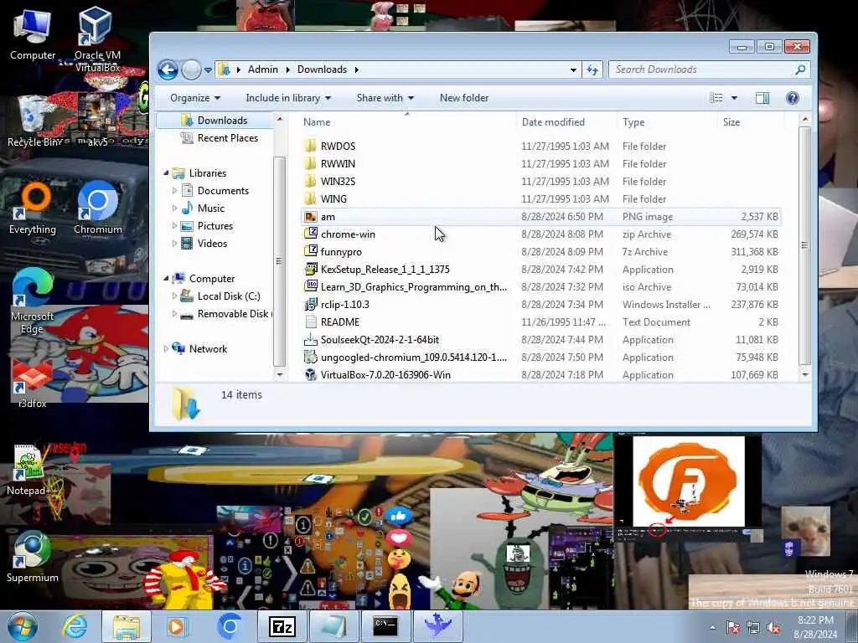This screenshot has height=643, width=858.
Task: Open the view options dropdown arrow
Action: tap(734, 98)
